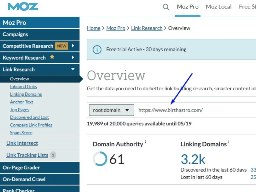Switch to the Moz Local top tab
This screenshot has width=256, height=192.
(x=219, y=7)
